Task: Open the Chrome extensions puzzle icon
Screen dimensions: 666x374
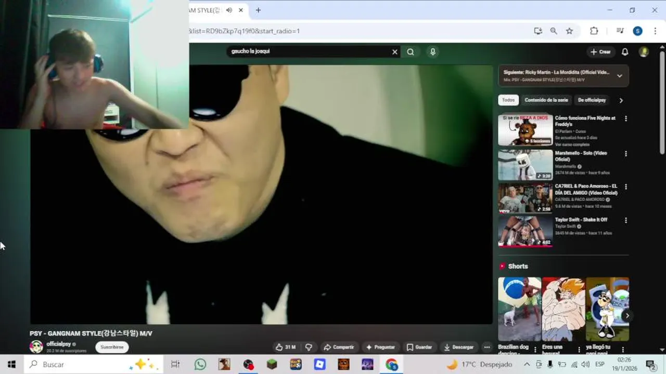Action: (x=594, y=31)
